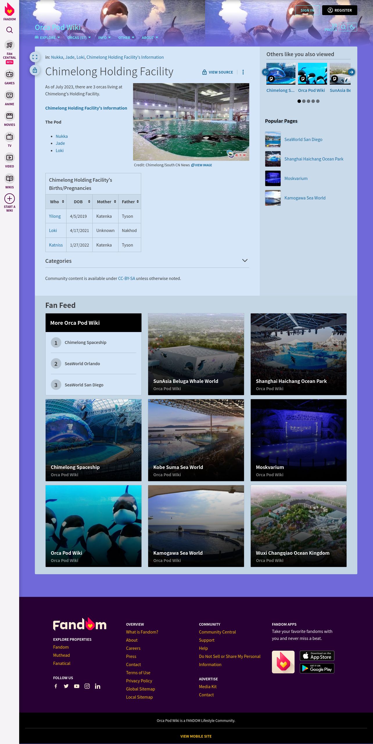The width and height of the screenshot is (373, 744).
Task: Open the Media Kit footer link
Action: pyautogui.click(x=208, y=687)
